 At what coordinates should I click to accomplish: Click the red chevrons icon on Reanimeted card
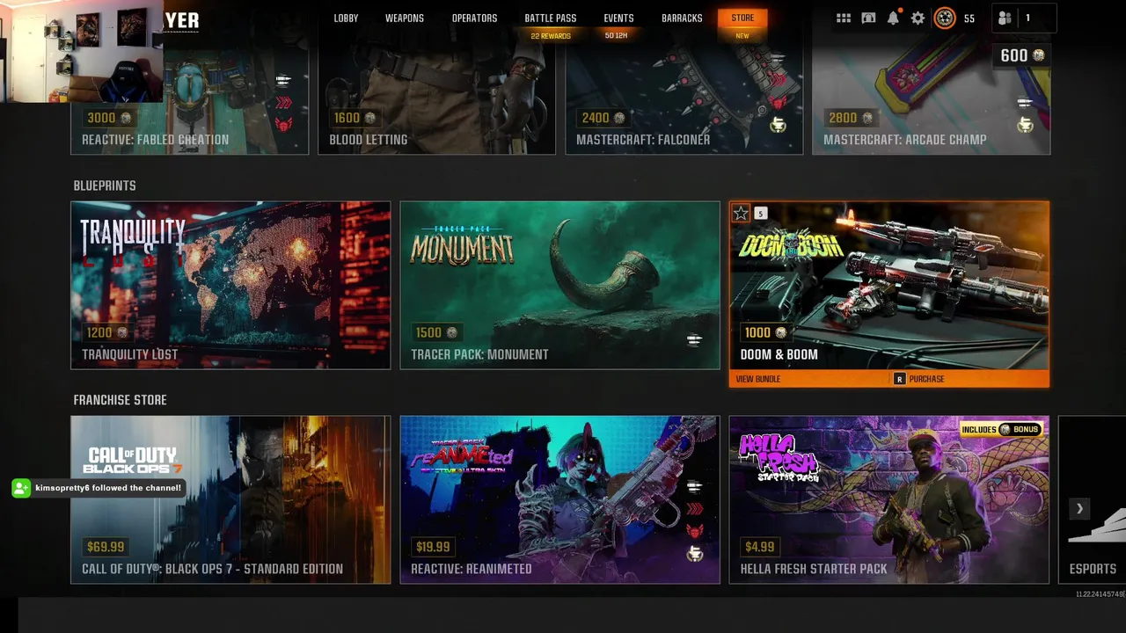(694, 509)
